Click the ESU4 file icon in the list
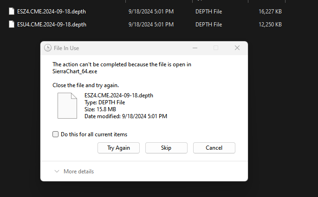The image size is (318, 197). 12,24
